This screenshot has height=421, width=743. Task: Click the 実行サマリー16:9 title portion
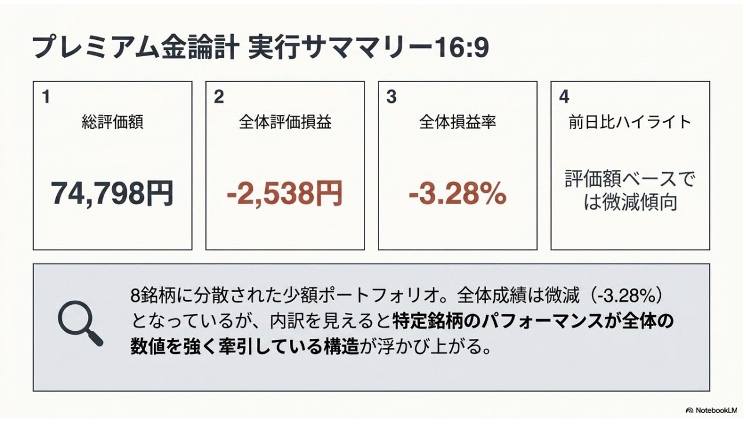(368, 49)
